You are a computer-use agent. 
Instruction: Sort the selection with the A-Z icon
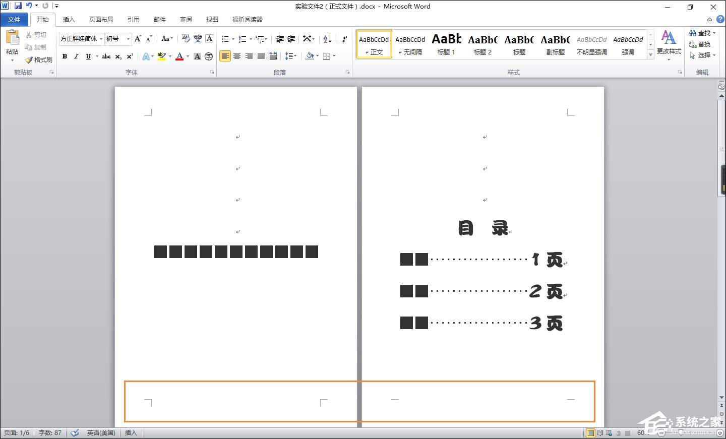click(328, 39)
